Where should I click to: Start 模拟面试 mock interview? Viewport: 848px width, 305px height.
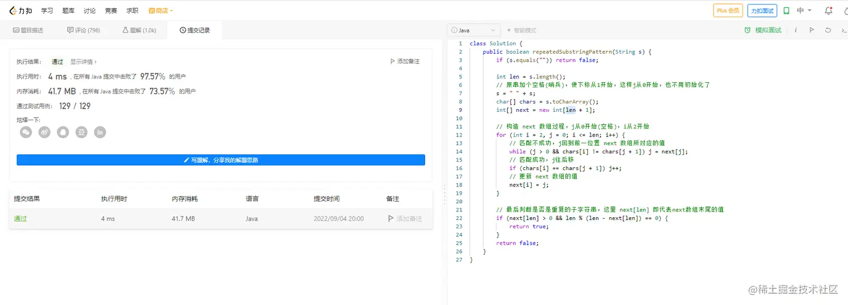click(763, 30)
